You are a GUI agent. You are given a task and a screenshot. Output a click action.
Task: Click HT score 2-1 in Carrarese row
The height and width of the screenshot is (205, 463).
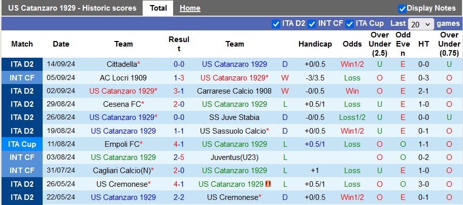point(424,91)
